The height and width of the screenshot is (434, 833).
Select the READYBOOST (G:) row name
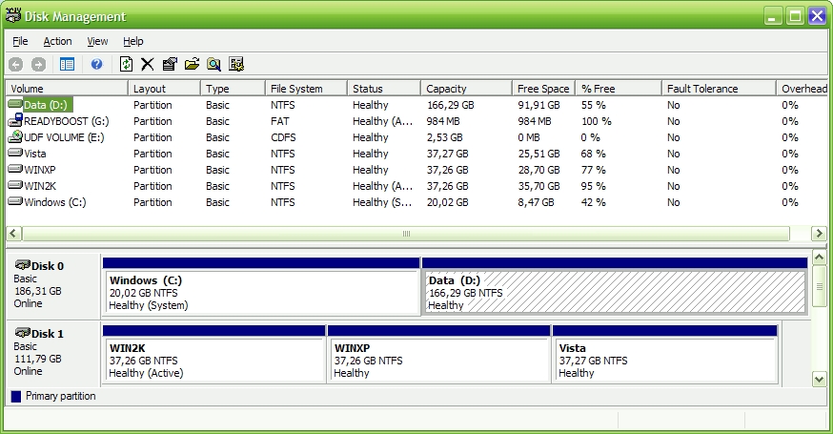[x=67, y=121]
